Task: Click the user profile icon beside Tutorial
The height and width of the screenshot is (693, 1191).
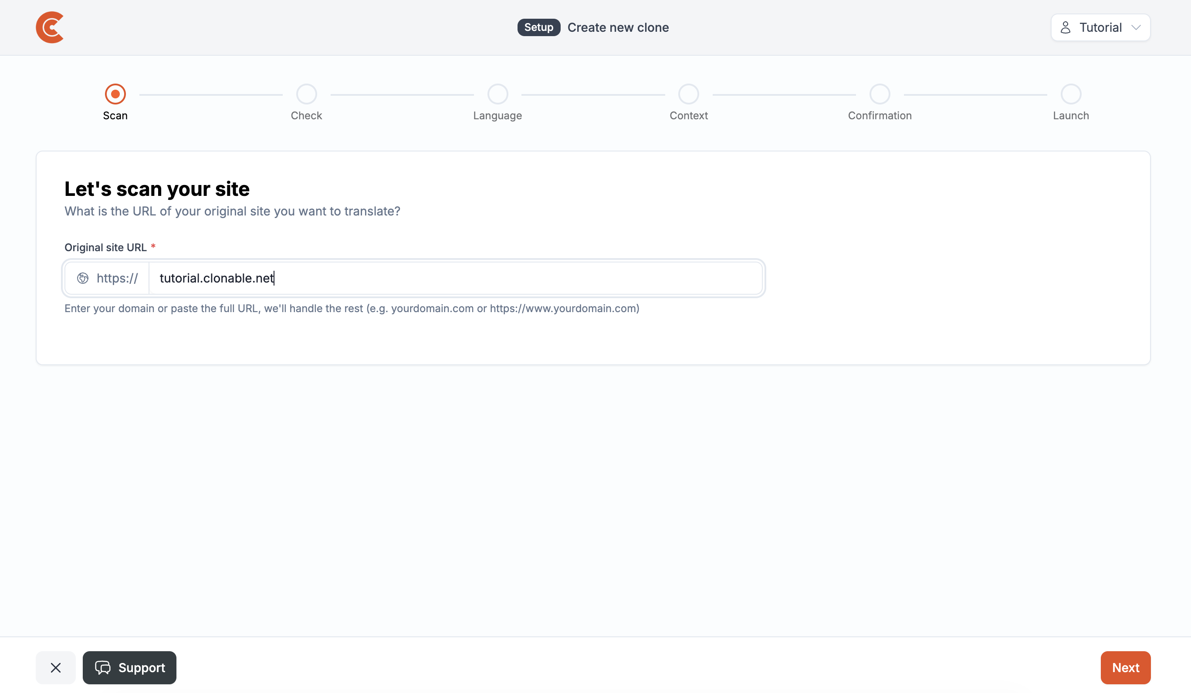Action: [1065, 27]
